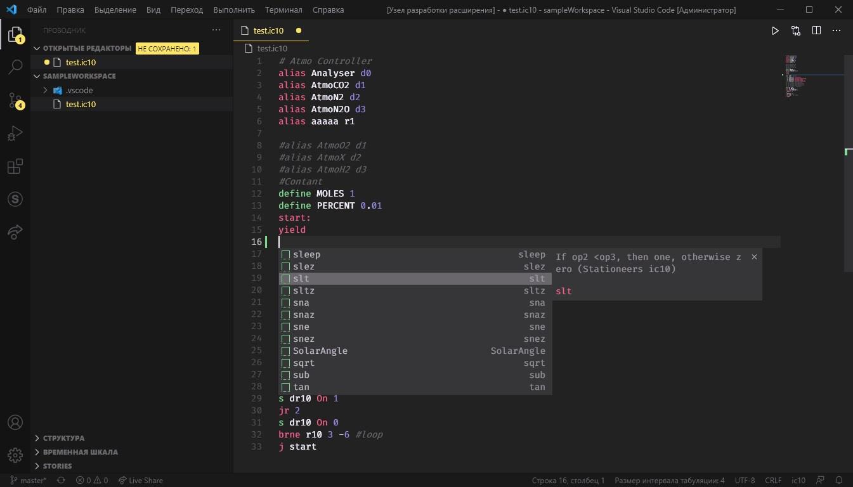Click Строка 16, столбец 1 position indicator
Image resolution: width=853 pixels, height=487 pixels.
tap(568, 481)
